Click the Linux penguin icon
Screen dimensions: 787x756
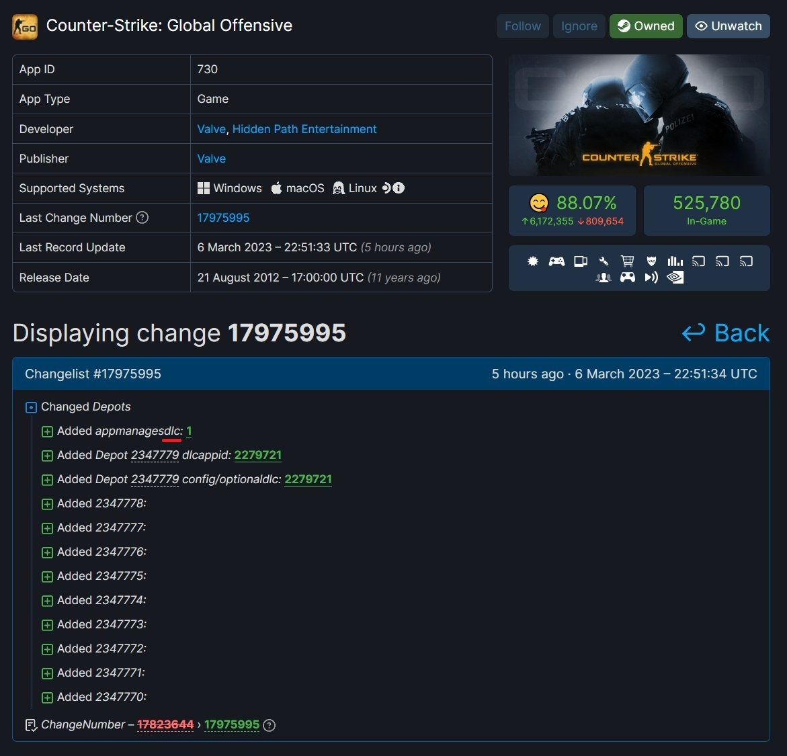[339, 188]
